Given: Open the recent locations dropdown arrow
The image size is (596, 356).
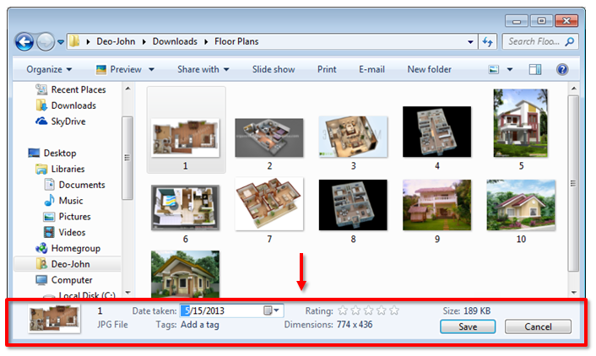Looking at the screenshot, I should point(61,42).
